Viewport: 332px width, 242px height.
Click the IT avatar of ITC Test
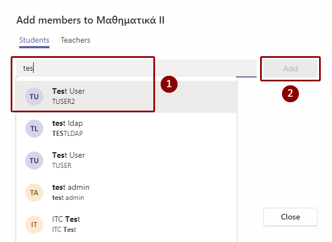pyautogui.click(x=34, y=225)
